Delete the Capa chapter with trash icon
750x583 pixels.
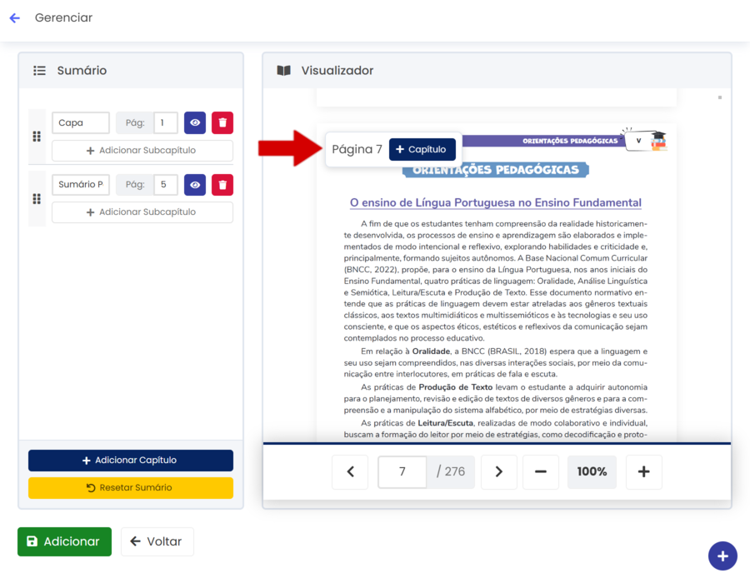point(222,123)
